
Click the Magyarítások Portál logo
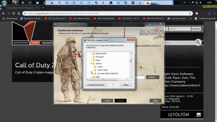coord(24,33)
